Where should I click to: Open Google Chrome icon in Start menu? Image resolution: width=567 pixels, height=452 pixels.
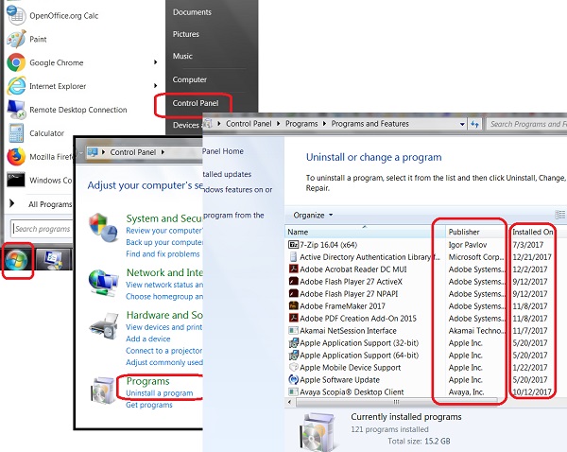point(16,62)
